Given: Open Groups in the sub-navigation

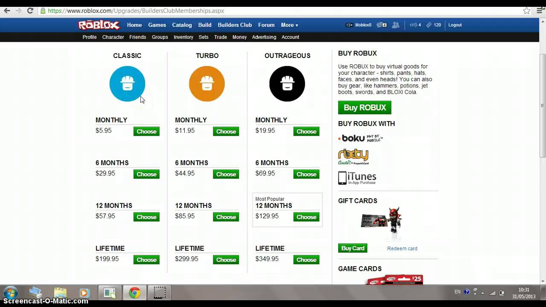Looking at the screenshot, I should click(x=160, y=37).
